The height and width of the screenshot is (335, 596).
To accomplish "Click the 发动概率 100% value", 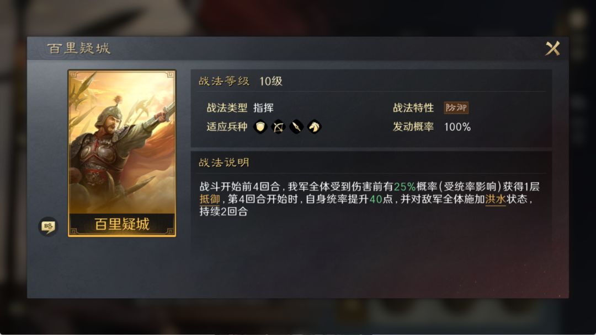I will (x=457, y=127).
